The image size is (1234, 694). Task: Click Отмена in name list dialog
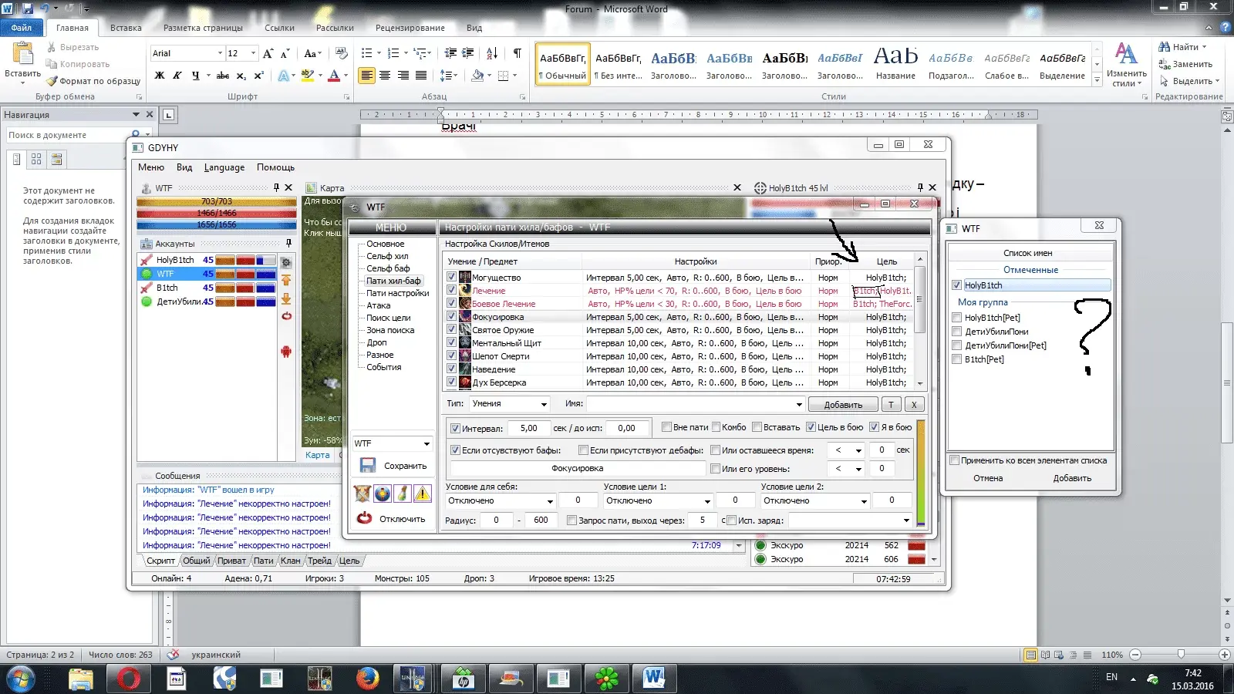point(988,478)
